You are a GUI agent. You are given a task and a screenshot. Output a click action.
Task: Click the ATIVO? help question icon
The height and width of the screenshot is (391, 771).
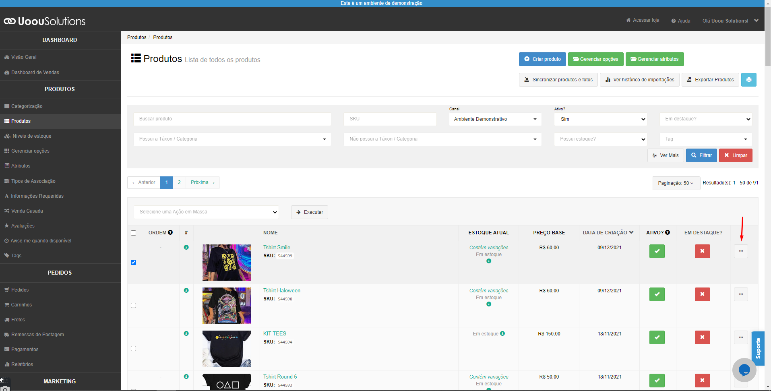[668, 232]
